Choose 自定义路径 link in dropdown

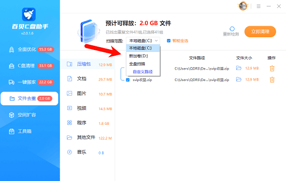pos(143,71)
